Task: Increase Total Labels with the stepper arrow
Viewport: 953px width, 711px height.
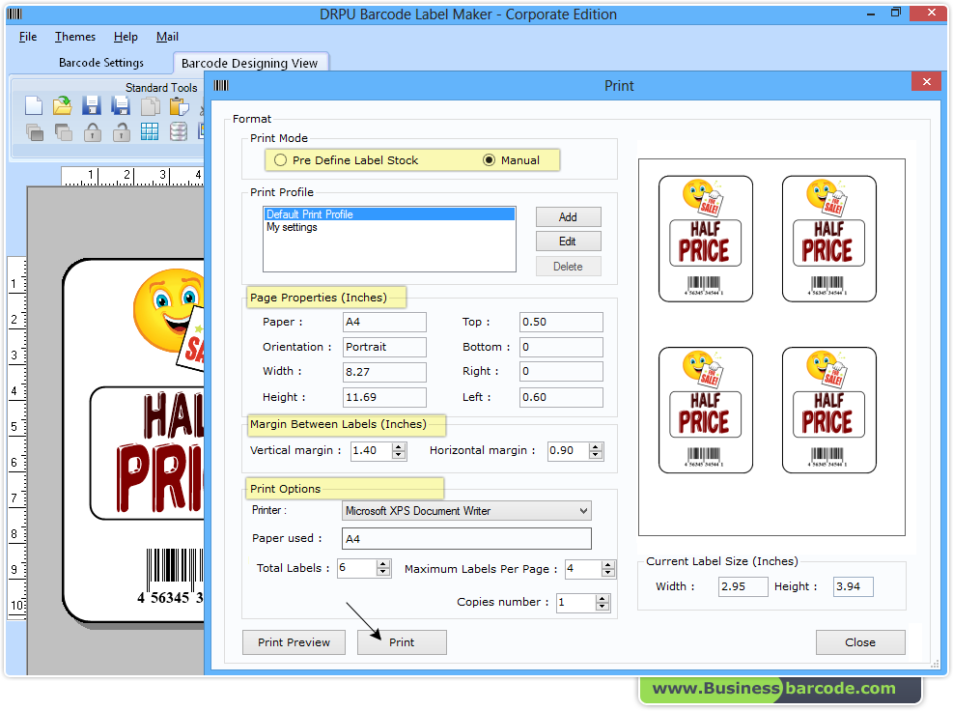Action: (x=383, y=564)
